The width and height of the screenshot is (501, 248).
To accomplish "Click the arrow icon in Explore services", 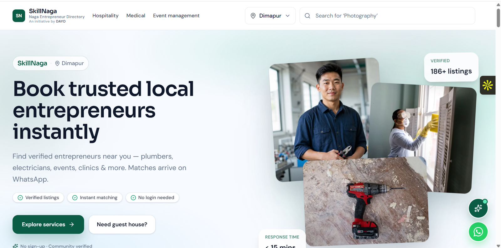I will 72,225.
